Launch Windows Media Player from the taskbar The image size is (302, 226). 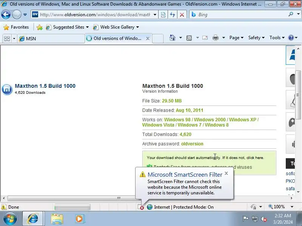[x=79, y=219]
